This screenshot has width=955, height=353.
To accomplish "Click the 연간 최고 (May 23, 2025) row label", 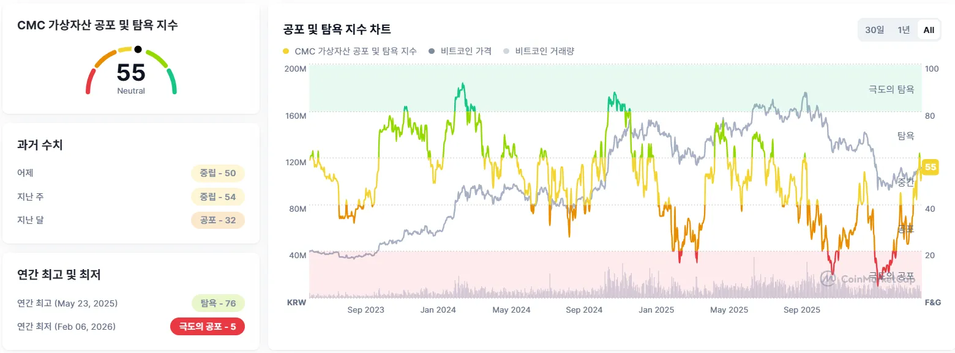I will click(x=67, y=303).
